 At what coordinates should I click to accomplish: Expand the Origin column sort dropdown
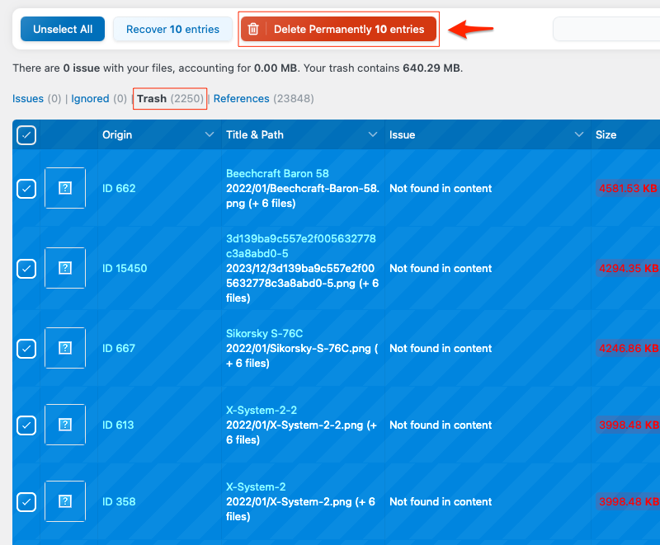tap(209, 135)
